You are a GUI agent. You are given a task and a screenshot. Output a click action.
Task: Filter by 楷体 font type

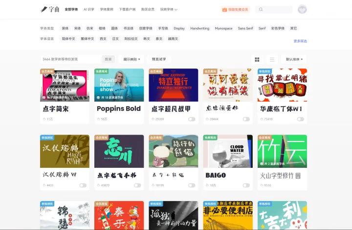click(x=102, y=28)
